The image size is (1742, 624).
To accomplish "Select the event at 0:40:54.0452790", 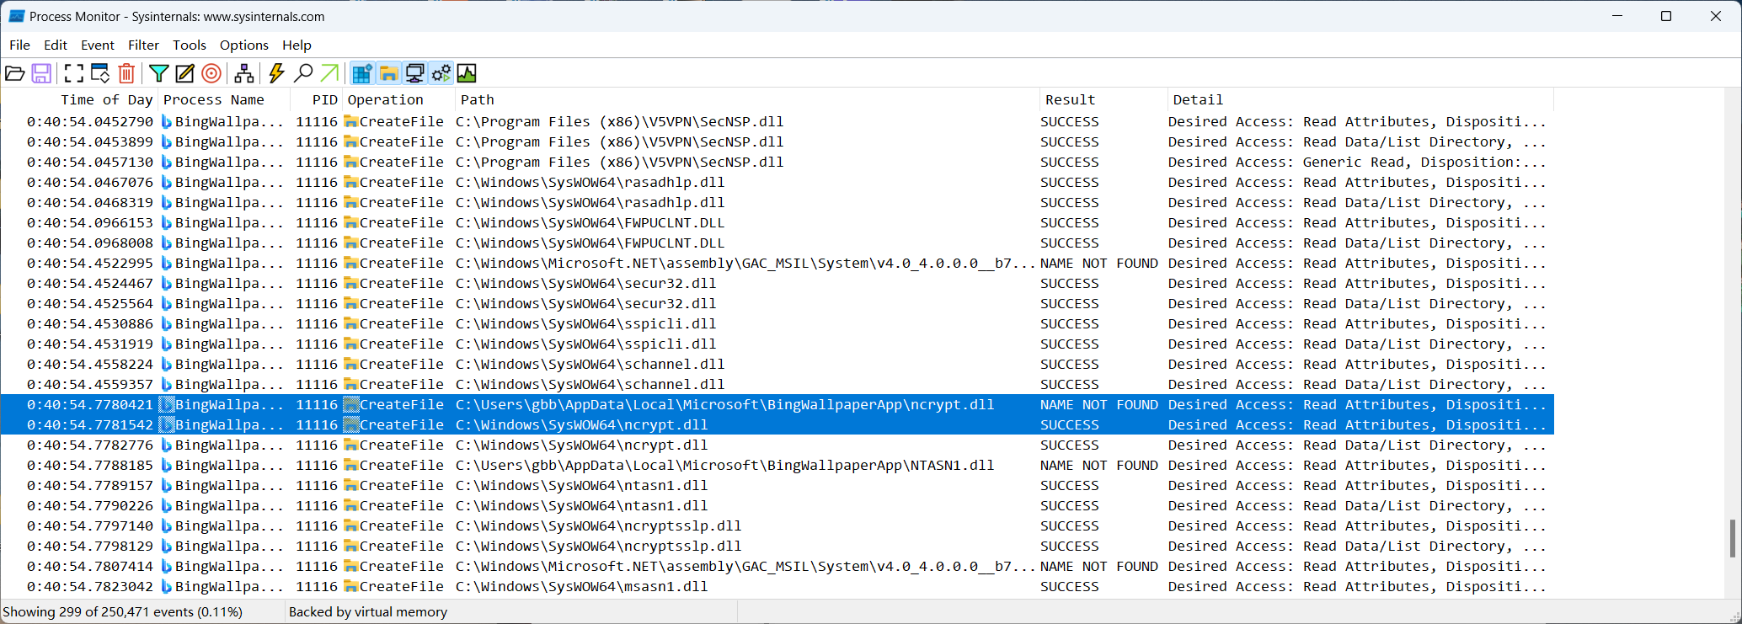I will (x=777, y=121).
